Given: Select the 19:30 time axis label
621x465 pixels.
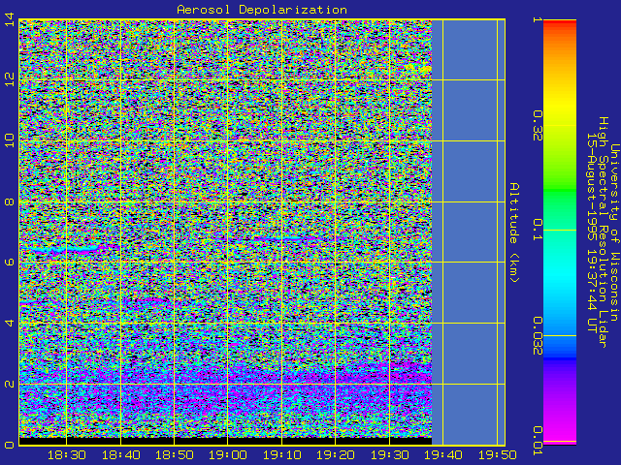Looking at the screenshot, I should point(389,455).
